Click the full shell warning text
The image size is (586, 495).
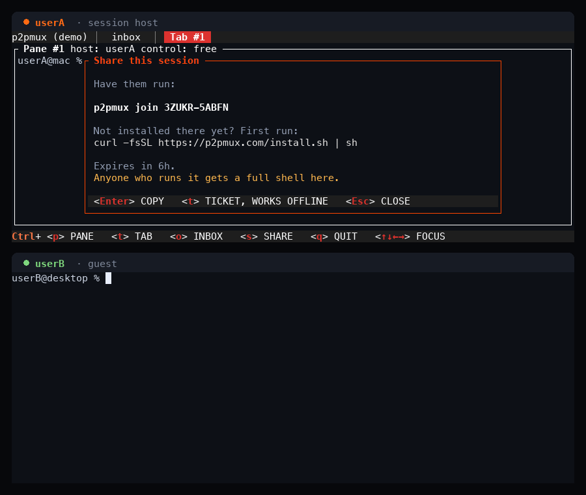216,178
